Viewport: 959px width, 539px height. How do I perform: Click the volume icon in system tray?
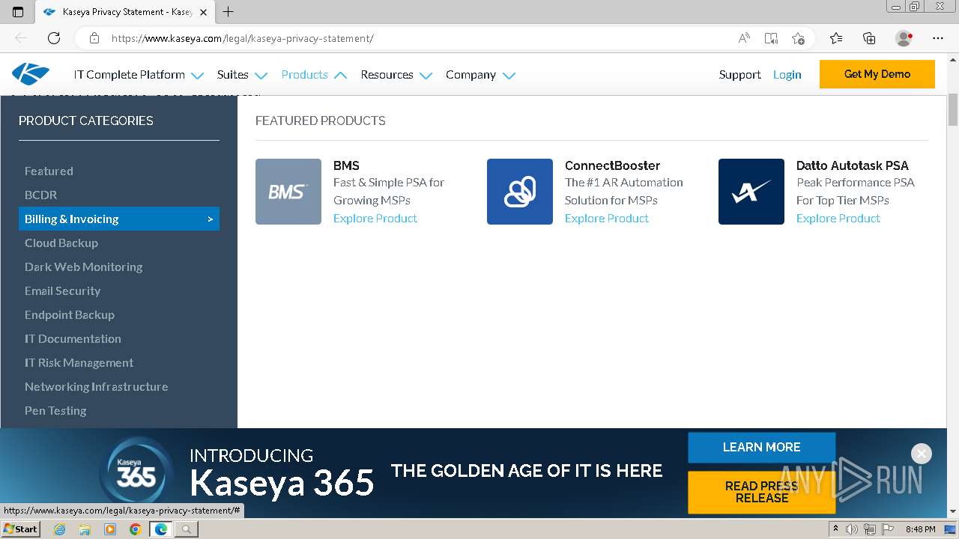click(853, 529)
